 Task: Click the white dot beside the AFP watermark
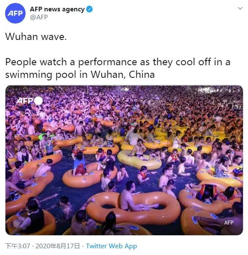click(39, 101)
